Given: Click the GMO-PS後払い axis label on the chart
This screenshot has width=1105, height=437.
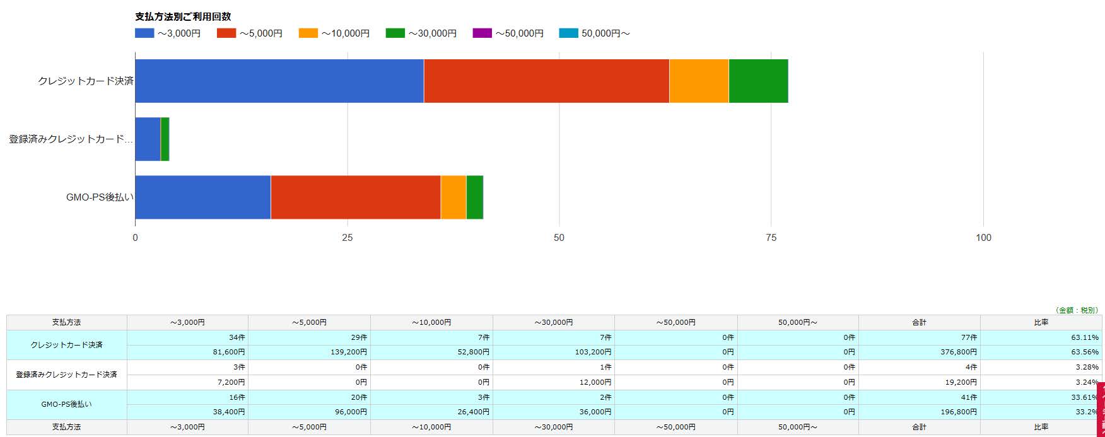Looking at the screenshot, I should [x=100, y=197].
